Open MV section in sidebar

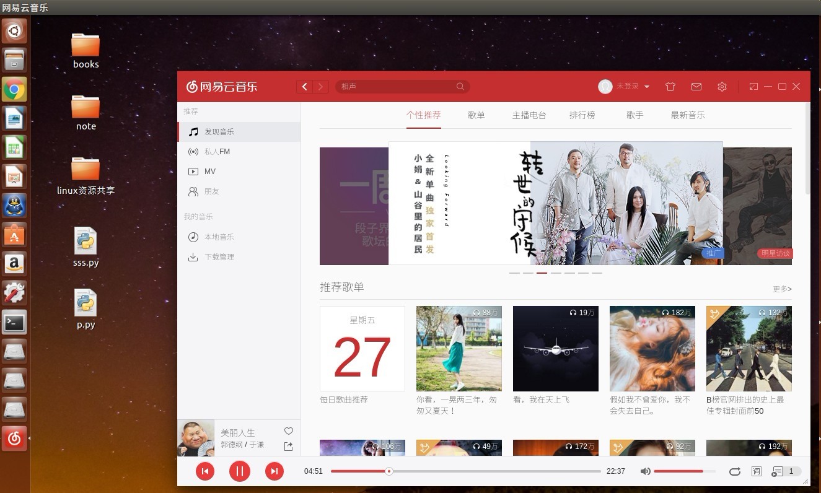pyautogui.click(x=239, y=172)
